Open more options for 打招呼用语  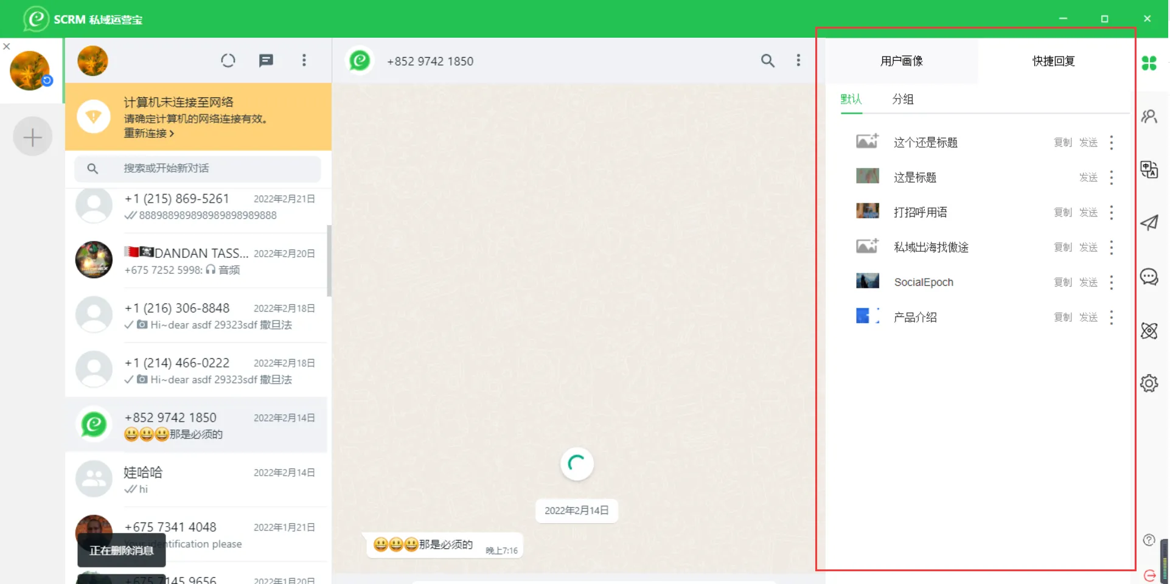1112,212
